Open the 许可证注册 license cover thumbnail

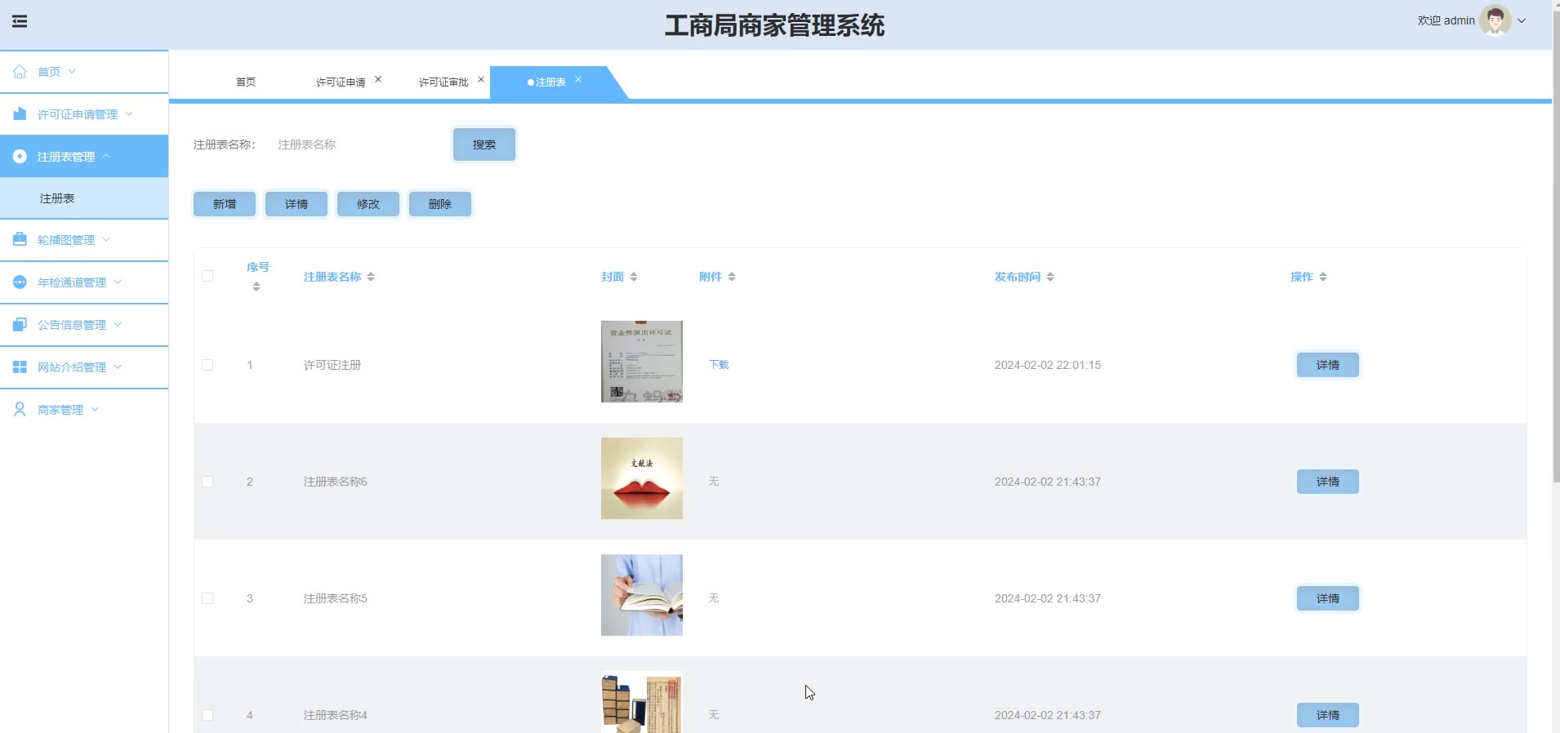coord(642,362)
